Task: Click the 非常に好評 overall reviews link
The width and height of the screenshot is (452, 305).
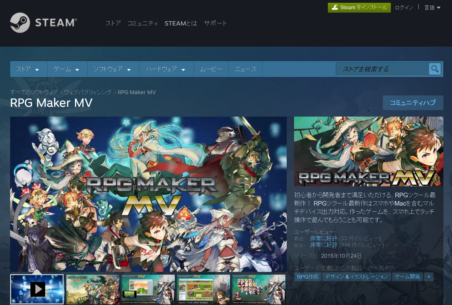Action: tap(323, 245)
